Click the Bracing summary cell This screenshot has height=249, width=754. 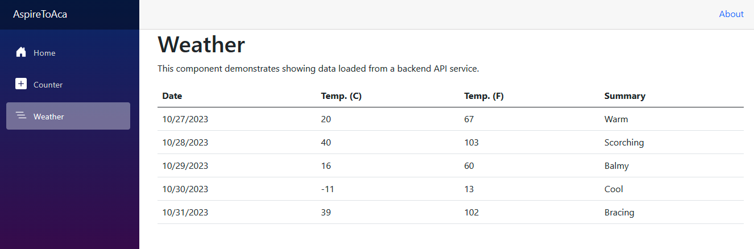click(x=619, y=213)
